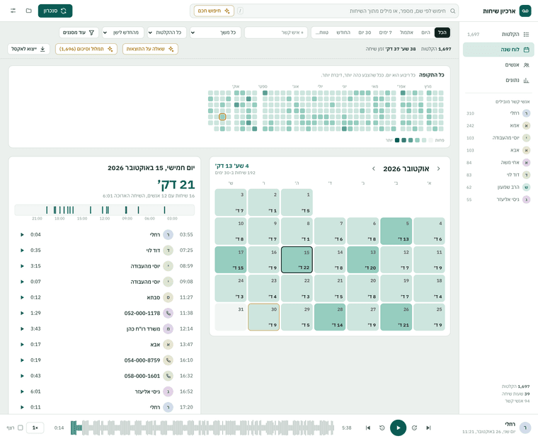This screenshot has height=441, width=538.
Task: Open top contact אמא in sidebar
Action: coord(498,125)
